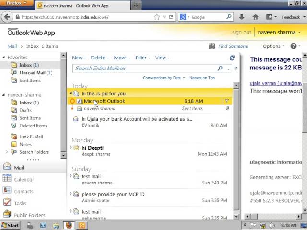Screen dimensions: 307x230
Task: Click the Action Center flag in system tray
Action: (254, 225)
